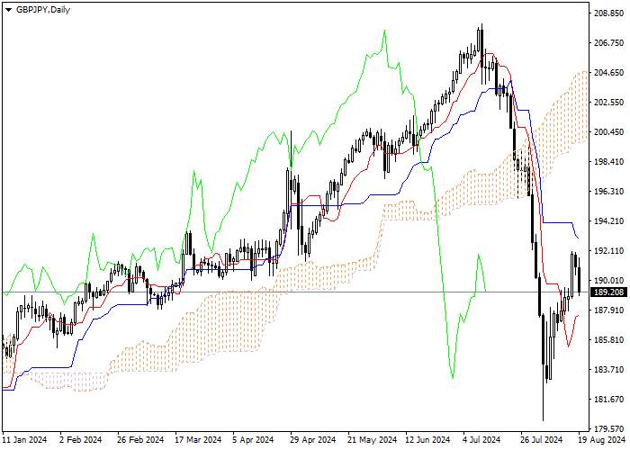Click the 26 Feb 2024 date label
Viewport: 630px width, 450px height.
(x=140, y=439)
